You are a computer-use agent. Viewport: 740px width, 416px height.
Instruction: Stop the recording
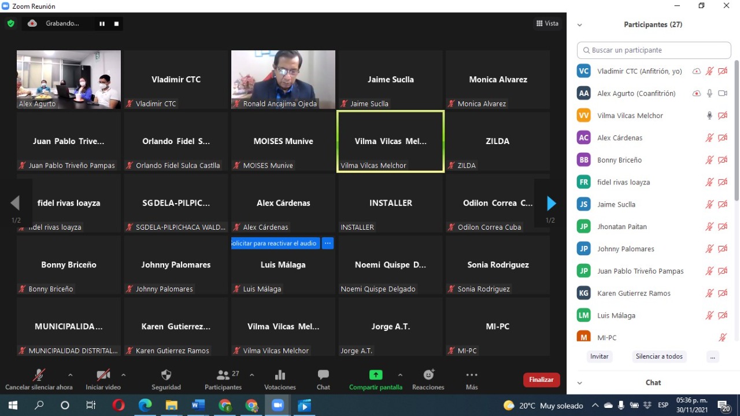pyautogui.click(x=116, y=24)
